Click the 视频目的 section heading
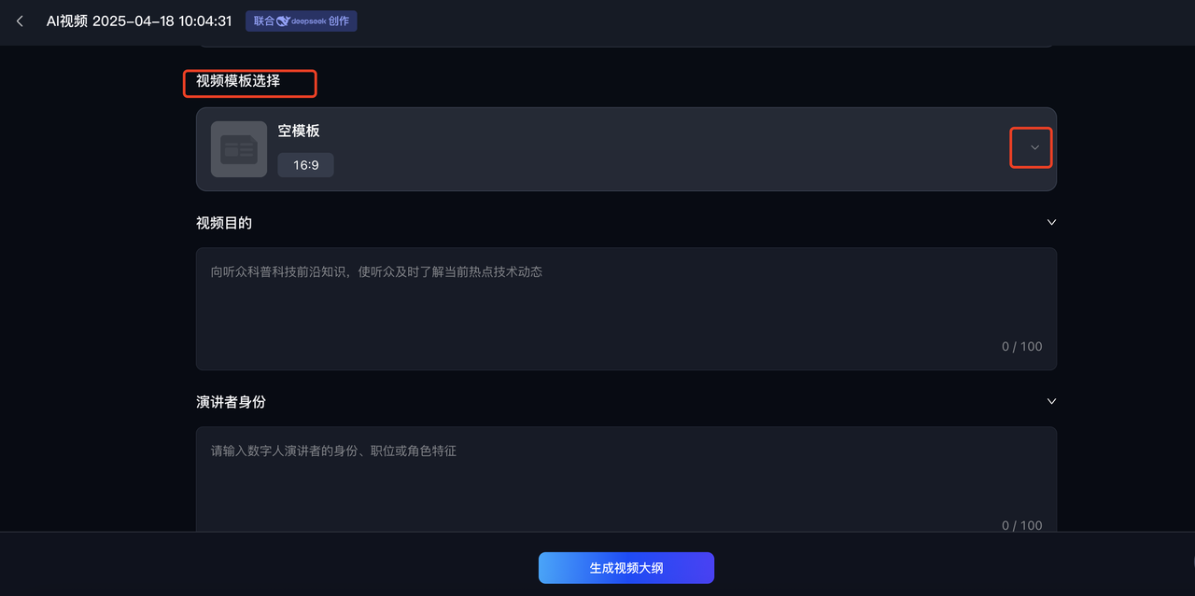1195x596 pixels. coord(224,223)
